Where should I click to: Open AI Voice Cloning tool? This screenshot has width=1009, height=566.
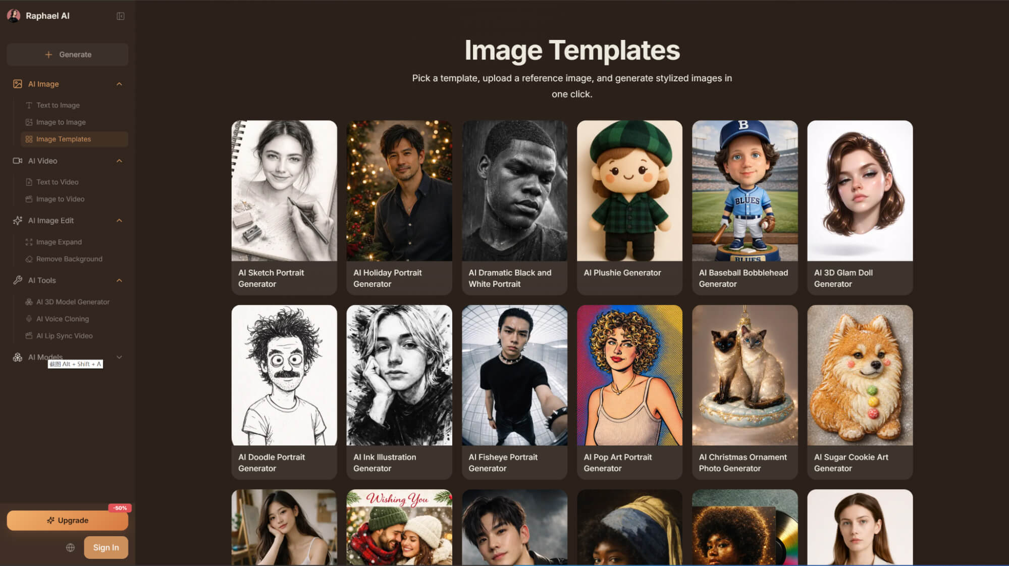pos(74,319)
